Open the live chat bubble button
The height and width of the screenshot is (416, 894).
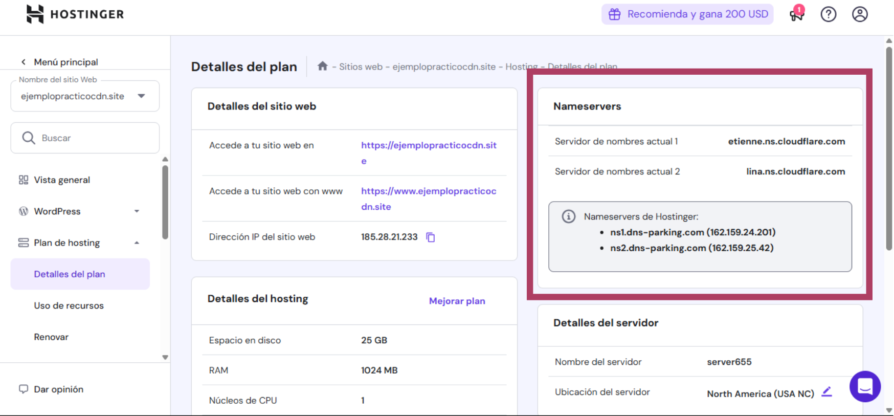coord(865,386)
